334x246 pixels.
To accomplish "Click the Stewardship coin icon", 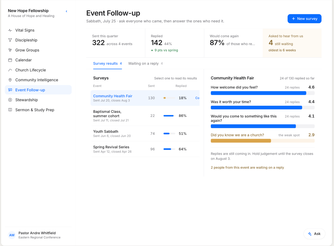I will [10, 100].
